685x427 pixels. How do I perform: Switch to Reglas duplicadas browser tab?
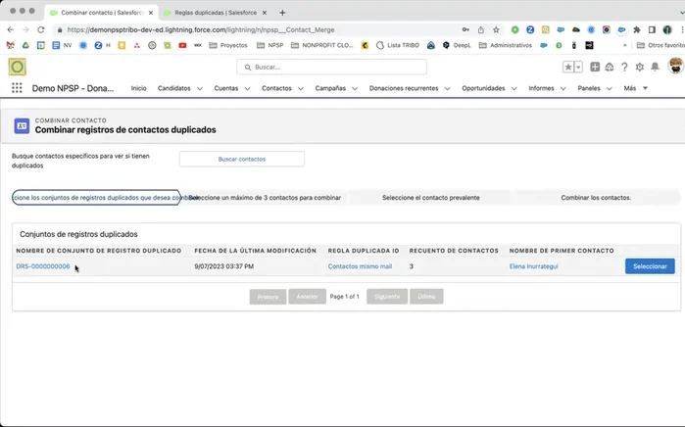216,13
